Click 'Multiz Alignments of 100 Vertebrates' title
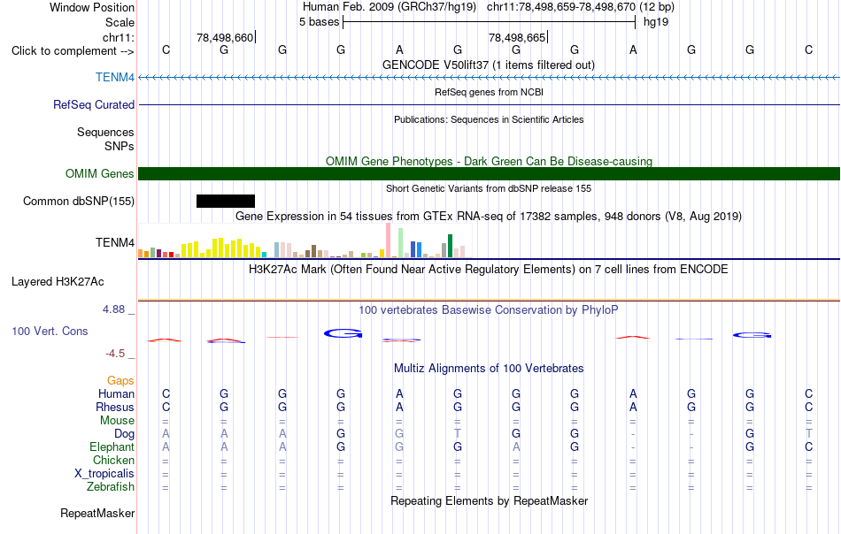Screen dimensions: 841x534 coord(489,368)
